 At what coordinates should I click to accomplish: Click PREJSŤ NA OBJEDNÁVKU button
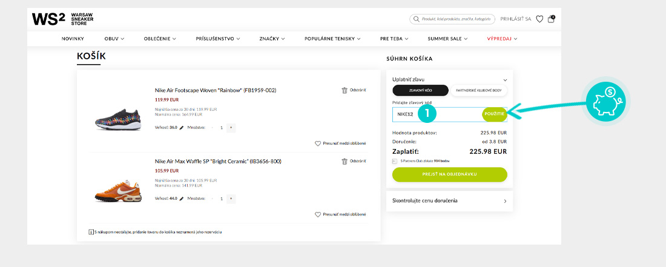(x=449, y=175)
